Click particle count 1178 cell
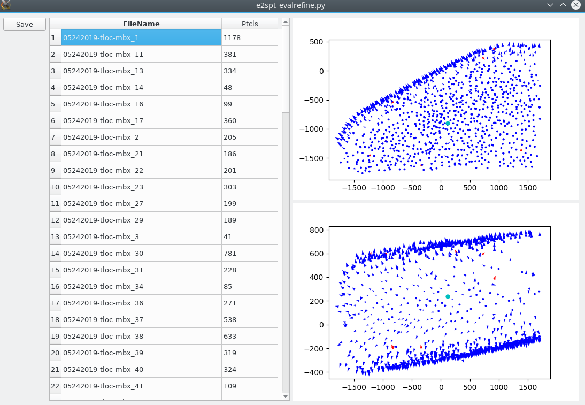 tap(250, 37)
